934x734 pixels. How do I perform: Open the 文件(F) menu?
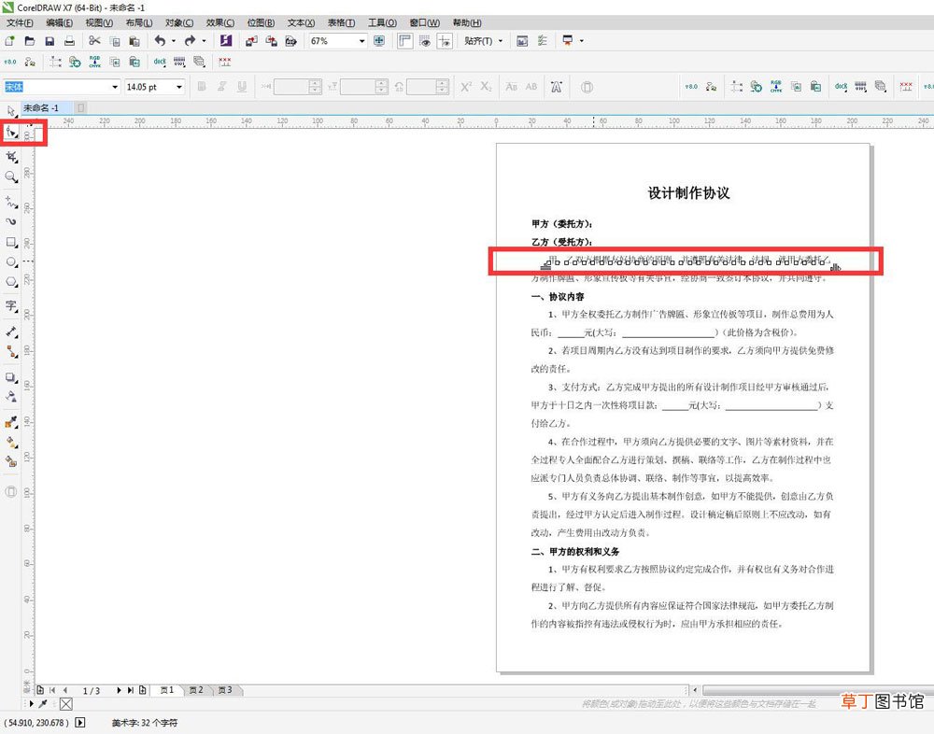point(20,22)
